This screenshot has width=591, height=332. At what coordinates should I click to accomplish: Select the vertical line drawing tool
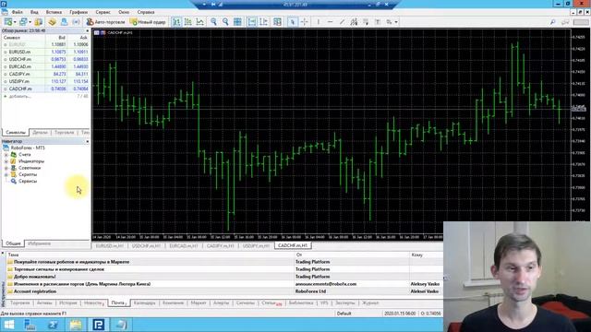[x=319, y=22]
